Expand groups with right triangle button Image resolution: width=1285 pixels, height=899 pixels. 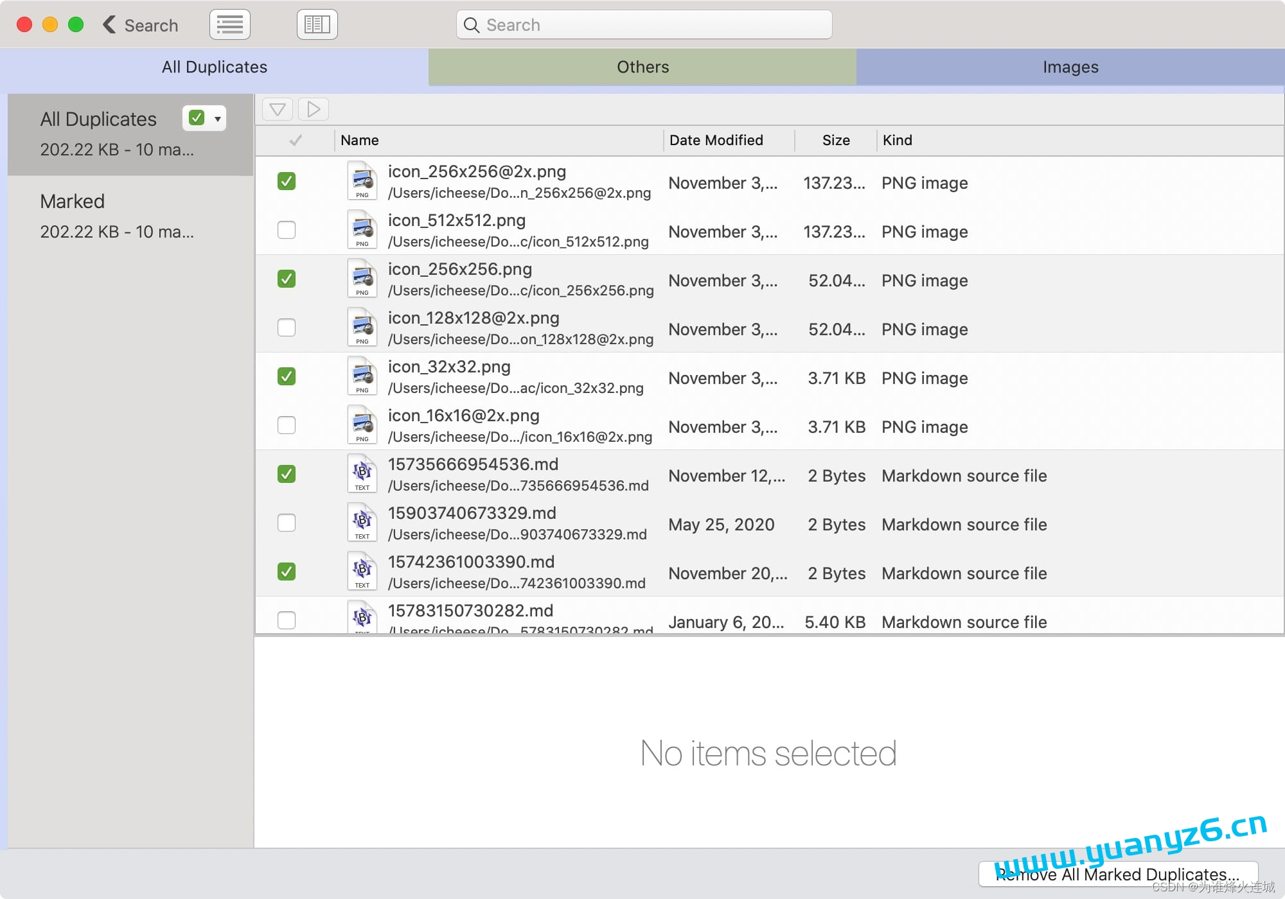click(314, 109)
